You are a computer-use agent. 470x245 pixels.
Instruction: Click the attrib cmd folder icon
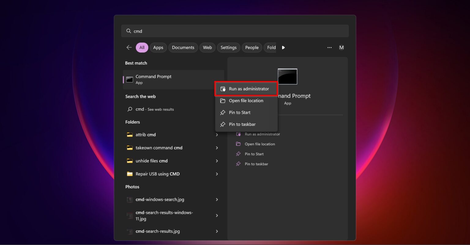[130, 135]
